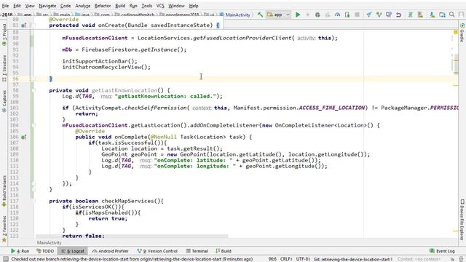This screenshot has width=466, height=262.
Task: Click the VCS Commit checkmark icon
Action: pos(379,15)
